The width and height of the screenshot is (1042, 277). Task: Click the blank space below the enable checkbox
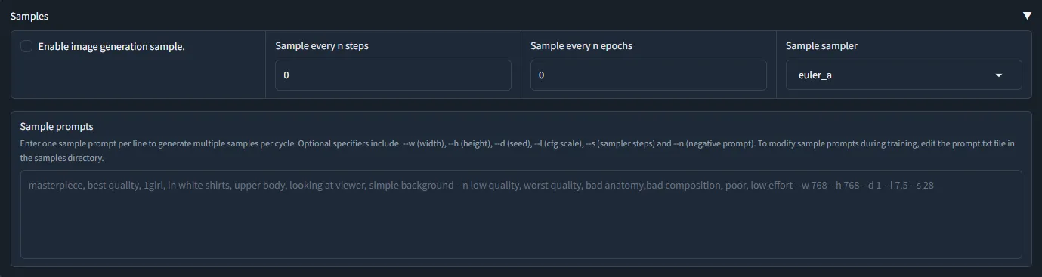pyautogui.click(x=138, y=78)
